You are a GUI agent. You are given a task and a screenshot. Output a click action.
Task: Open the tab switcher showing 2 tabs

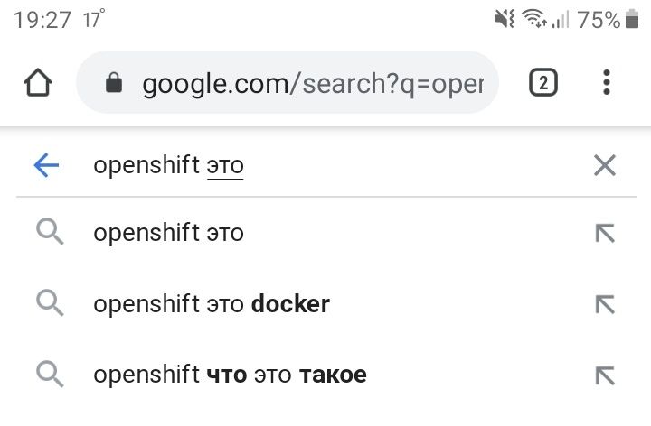point(543,82)
